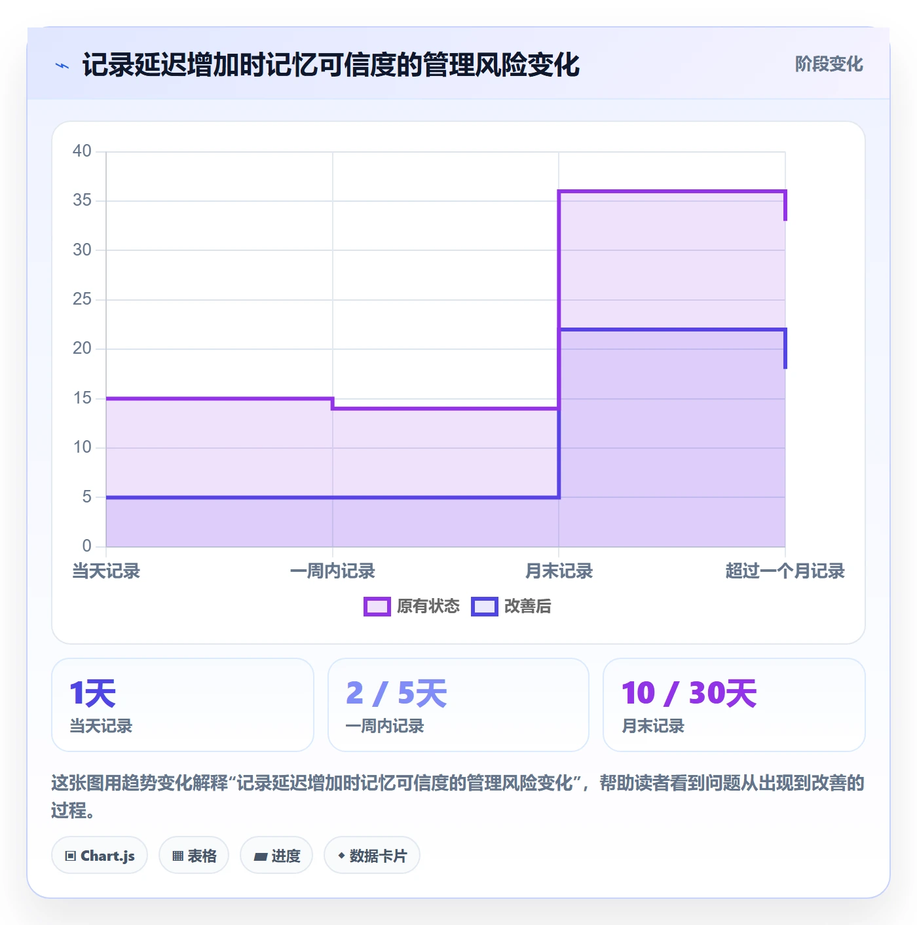This screenshot has width=917, height=925.
Task: Click the y-axis value 40
Action: tap(82, 151)
